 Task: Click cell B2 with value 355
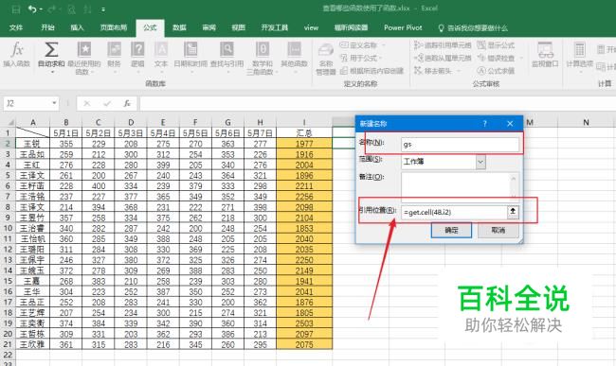[66, 144]
